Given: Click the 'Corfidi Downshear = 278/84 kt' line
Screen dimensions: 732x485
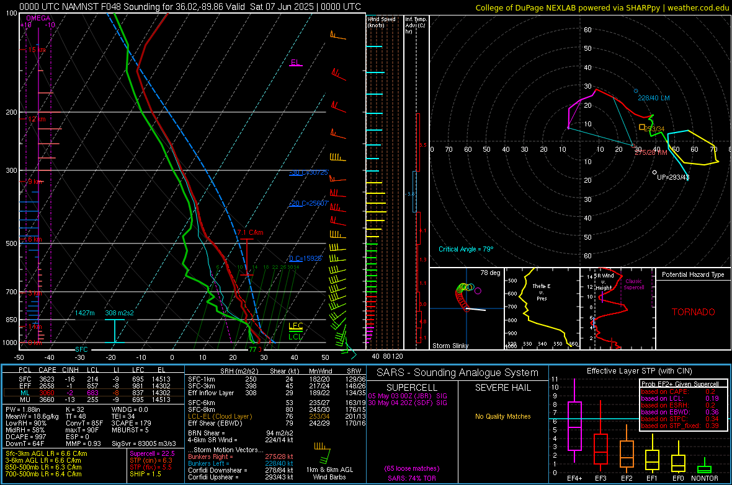Looking at the screenshot, I should click(241, 470).
